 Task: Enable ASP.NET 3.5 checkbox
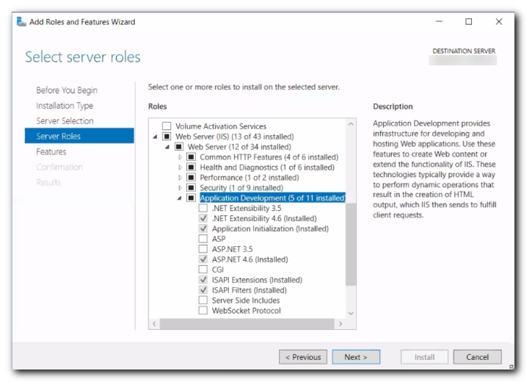coord(203,249)
